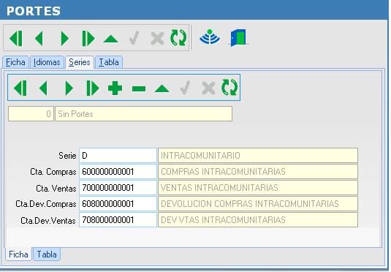This screenshot has height=272, width=391.
Task: Go to previous series in Series toolbar
Action: point(43,88)
